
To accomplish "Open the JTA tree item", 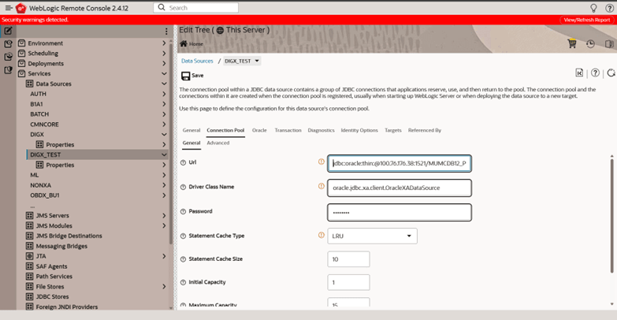I will point(41,256).
